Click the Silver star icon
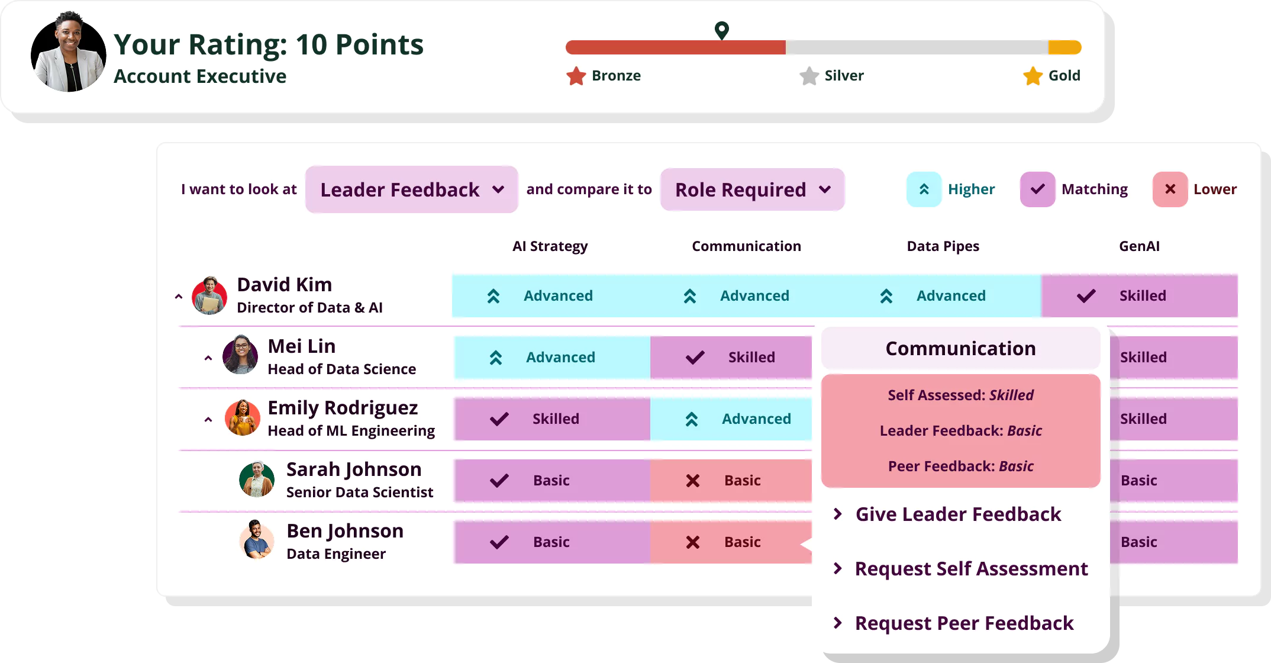 809,76
